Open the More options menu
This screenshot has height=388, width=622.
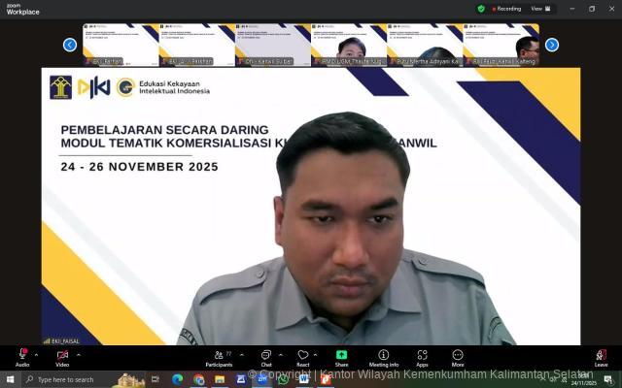pyautogui.click(x=457, y=356)
